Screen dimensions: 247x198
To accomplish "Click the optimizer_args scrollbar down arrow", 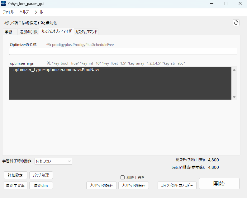I will (x=234, y=97).
